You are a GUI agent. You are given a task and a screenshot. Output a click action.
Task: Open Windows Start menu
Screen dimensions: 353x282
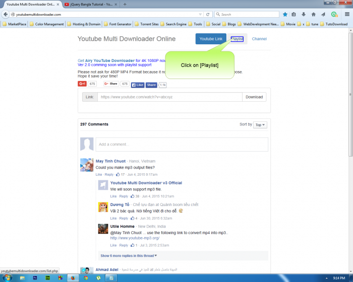(7, 278)
